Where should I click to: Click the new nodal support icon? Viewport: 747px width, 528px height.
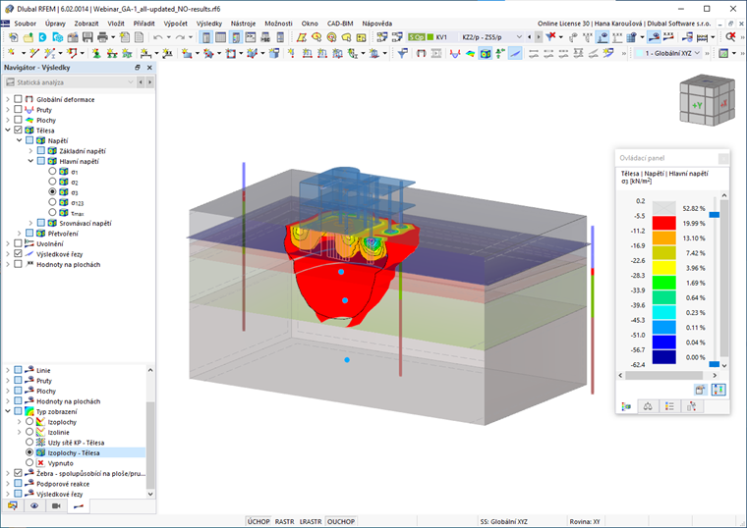pyautogui.click(x=96, y=53)
